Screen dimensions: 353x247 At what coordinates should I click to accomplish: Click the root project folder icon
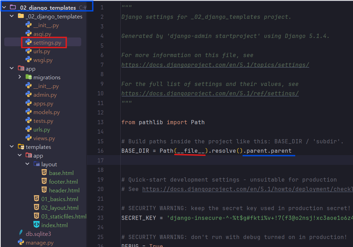pos(13,7)
